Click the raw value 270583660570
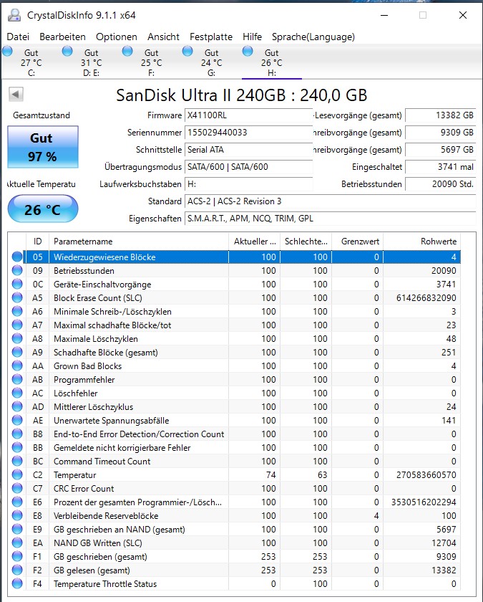 426,475
